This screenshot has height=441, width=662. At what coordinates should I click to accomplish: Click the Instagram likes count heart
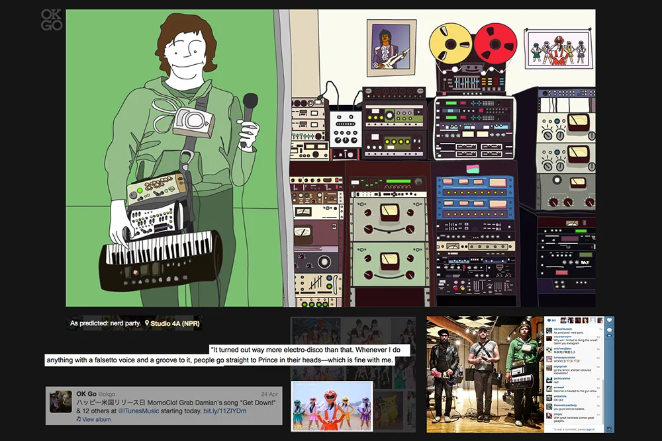(x=549, y=321)
